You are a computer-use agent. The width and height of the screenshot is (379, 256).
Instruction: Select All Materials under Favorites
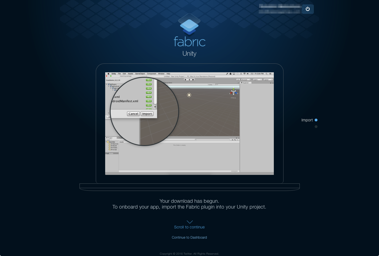114,144
